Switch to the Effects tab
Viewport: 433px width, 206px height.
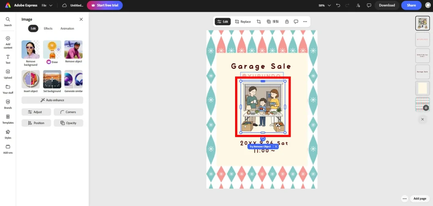[x=48, y=28]
